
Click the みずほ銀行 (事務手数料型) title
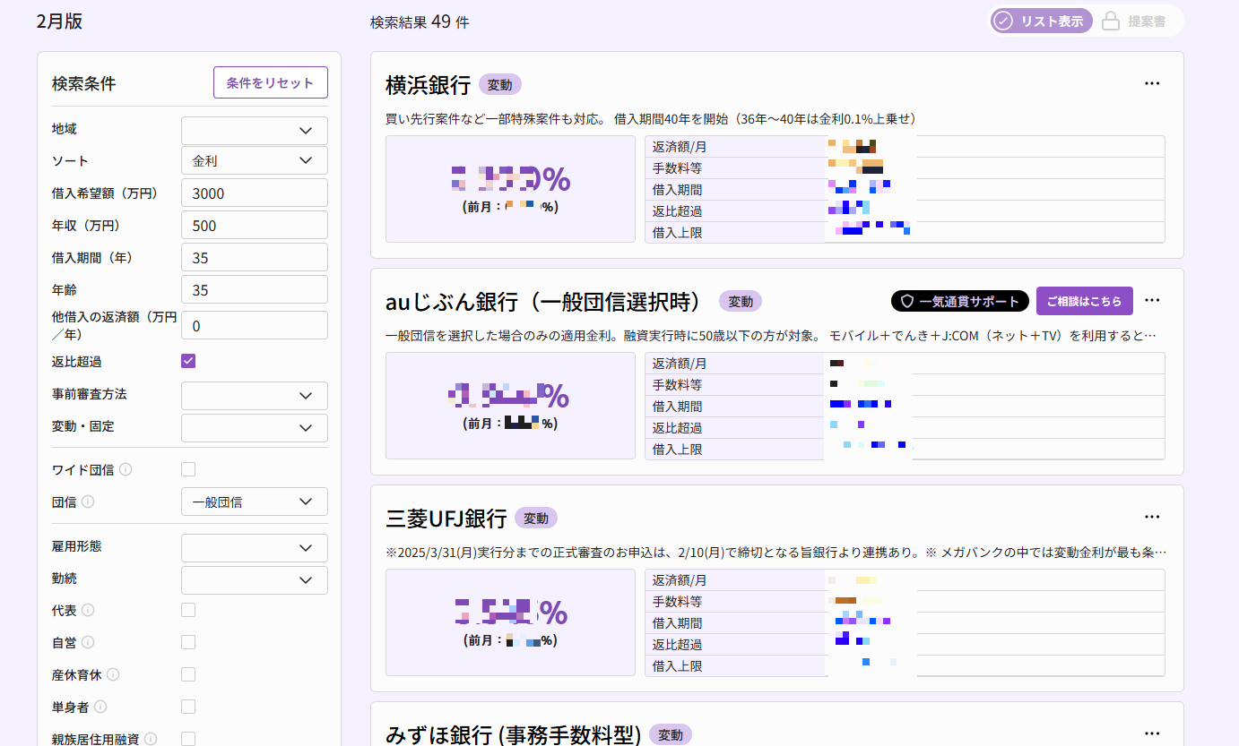click(x=513, y=735)
